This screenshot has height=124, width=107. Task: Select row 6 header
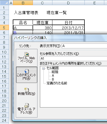pos(4,33)
